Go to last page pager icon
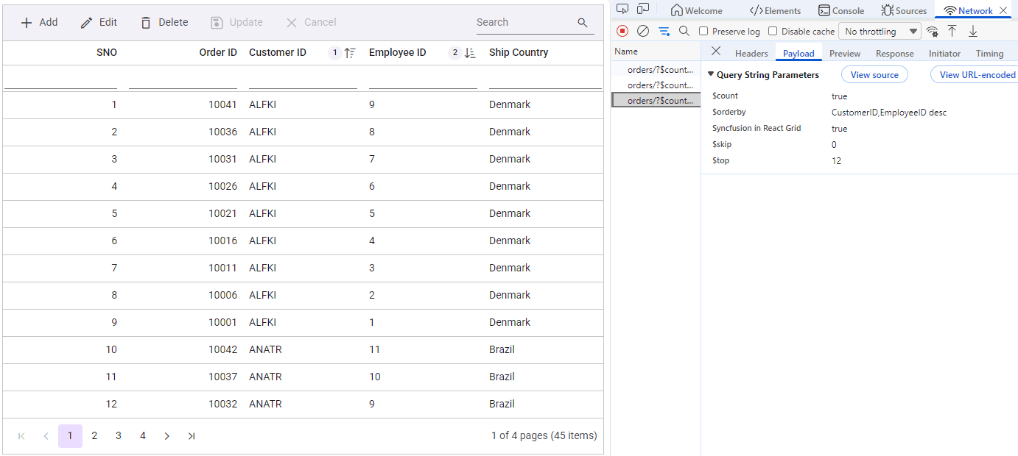 [x=192, y=436]
